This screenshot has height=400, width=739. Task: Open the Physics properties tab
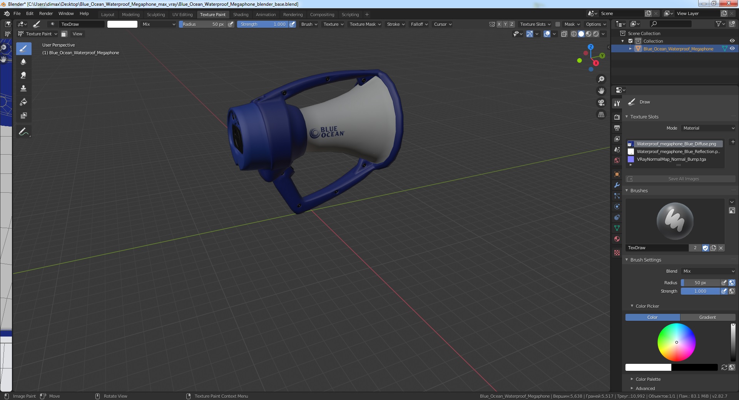(x=617, y=207)
